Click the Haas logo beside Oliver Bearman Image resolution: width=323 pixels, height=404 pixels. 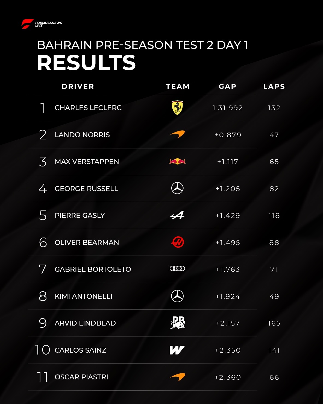coord(177,242)
